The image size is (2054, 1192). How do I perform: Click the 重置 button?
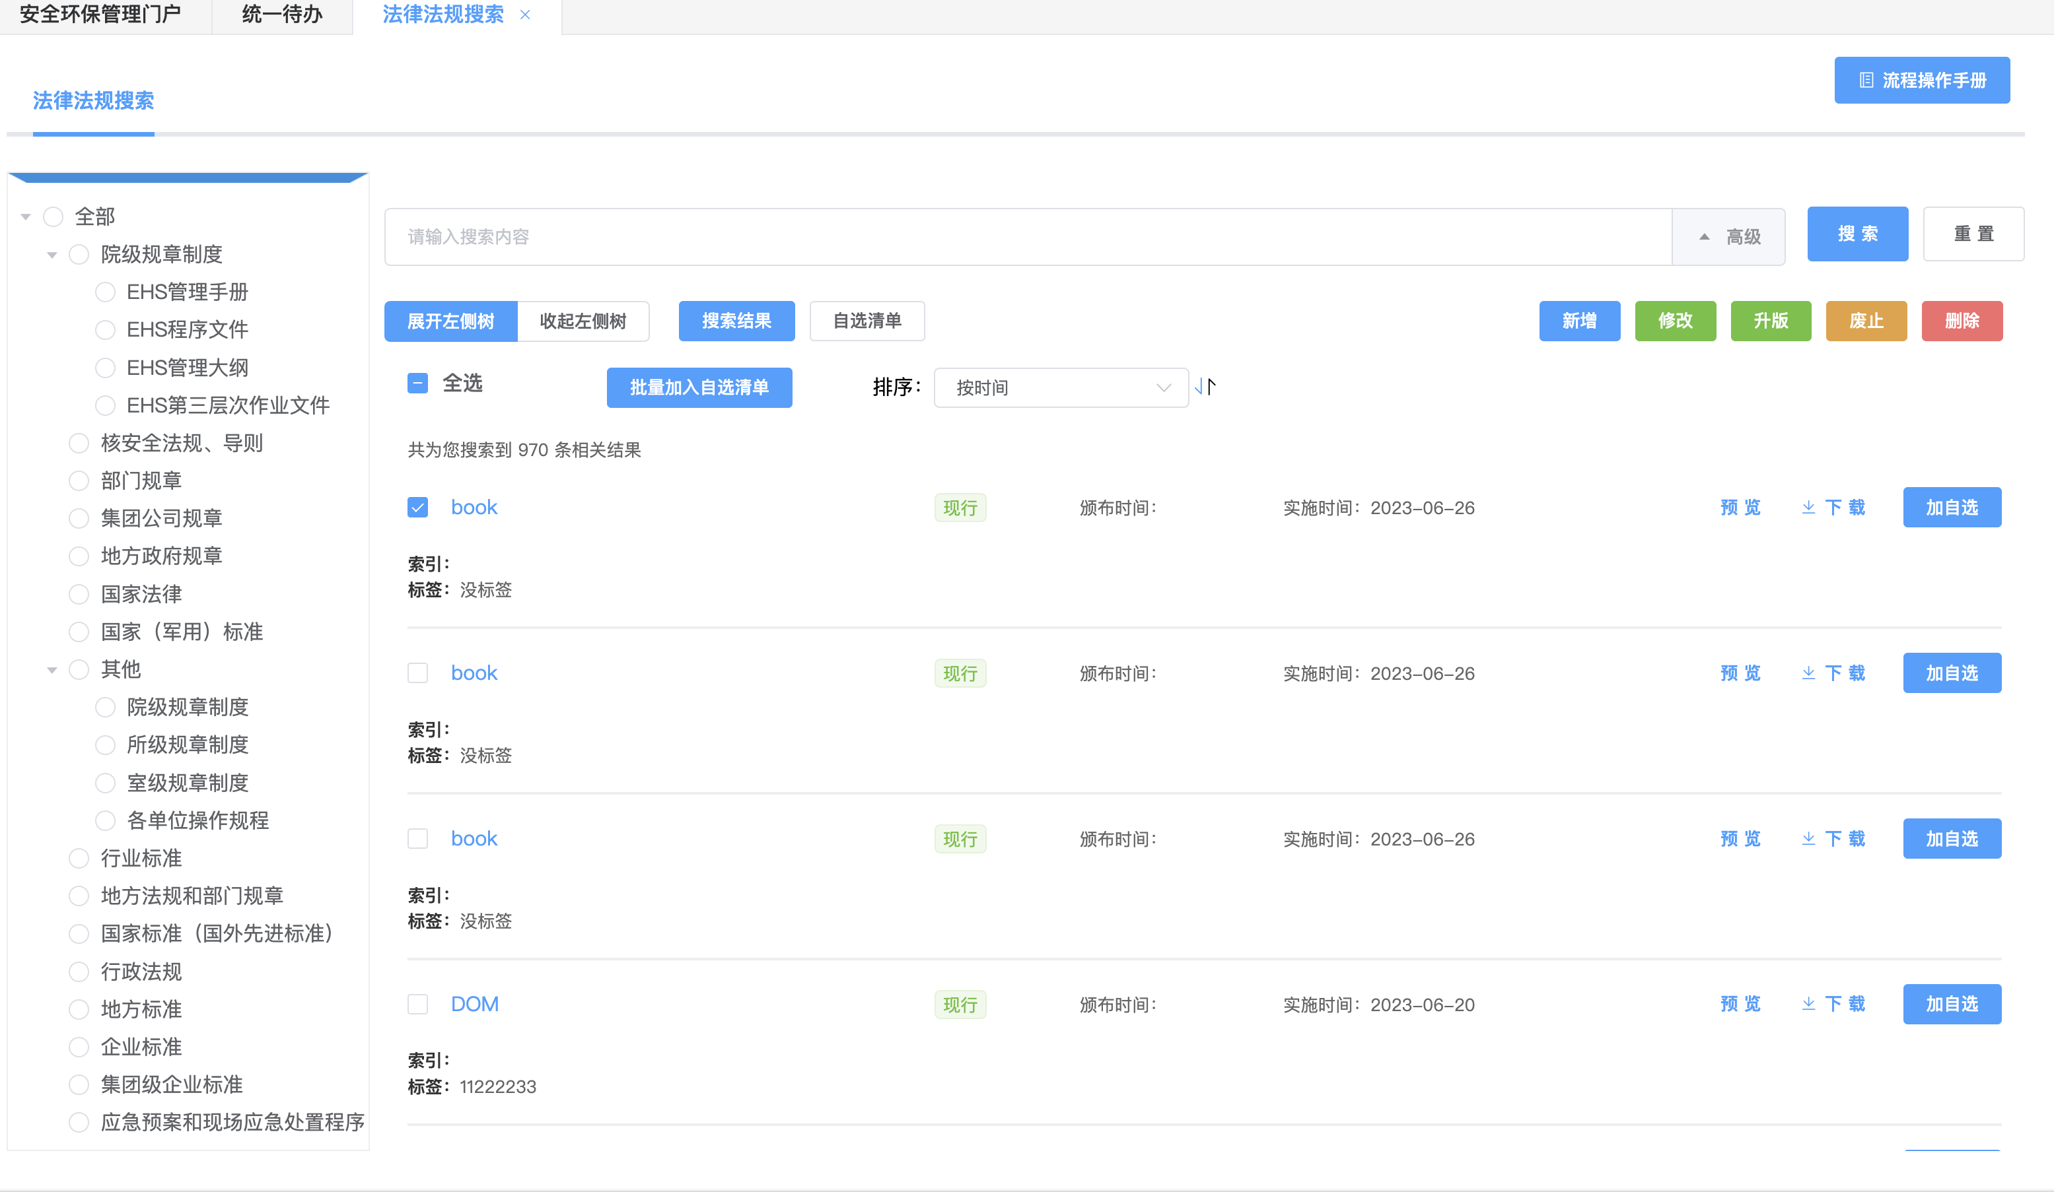tap(1973, 235)
